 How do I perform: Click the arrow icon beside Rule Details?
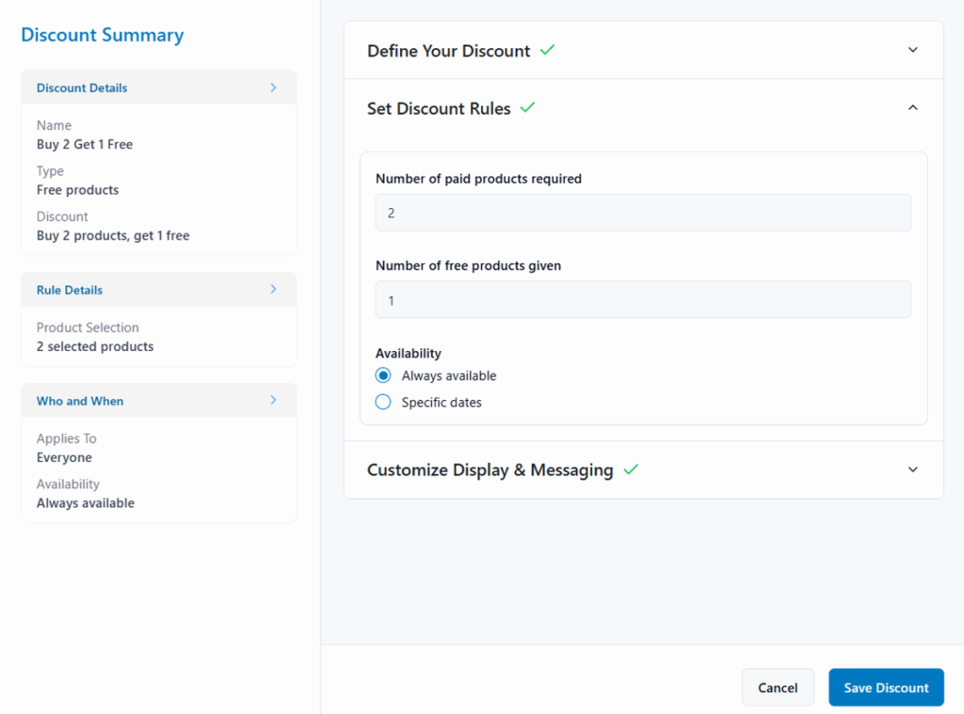coord(273,290)
